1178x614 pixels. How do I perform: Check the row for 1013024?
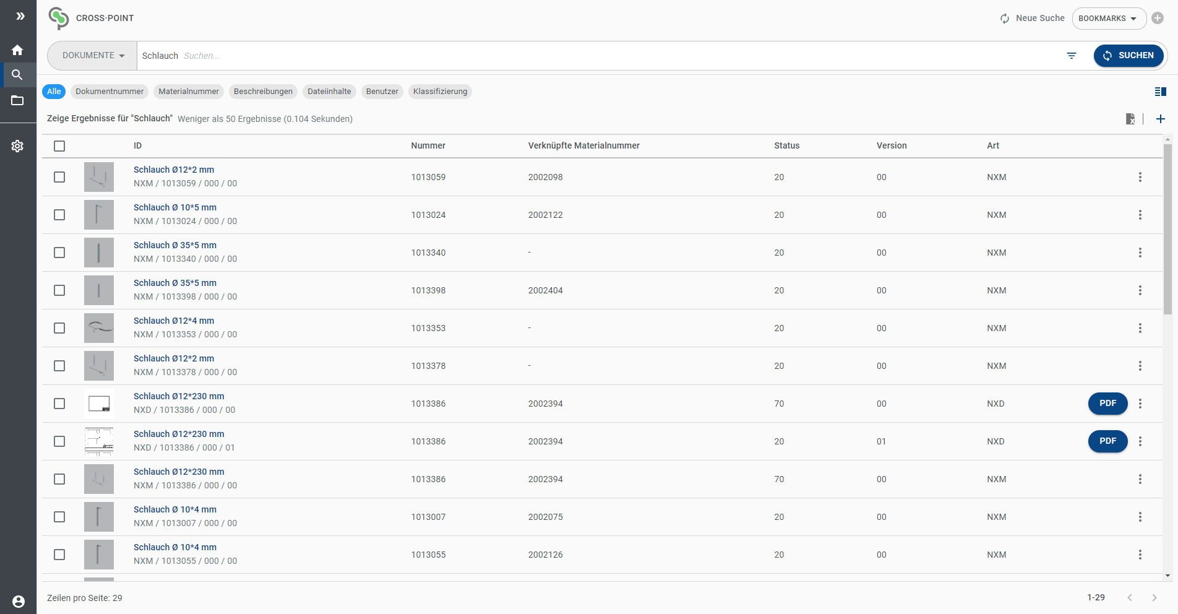[59, 215]
